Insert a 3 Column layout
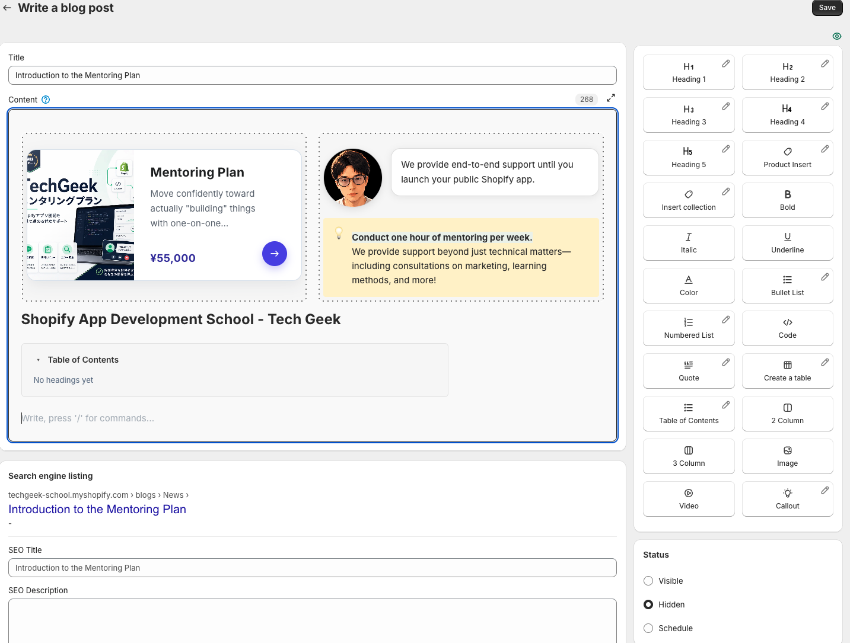This screenshot has width=850, height=643. point(689,456)
